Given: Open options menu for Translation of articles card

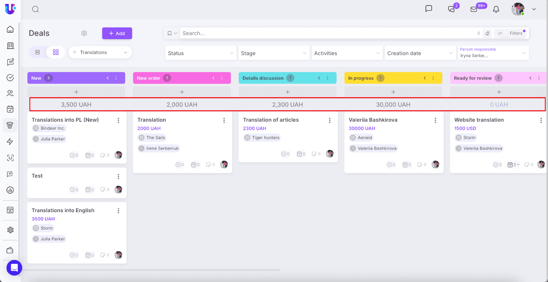Looking at the screenshot, I should tap(330, 120).
